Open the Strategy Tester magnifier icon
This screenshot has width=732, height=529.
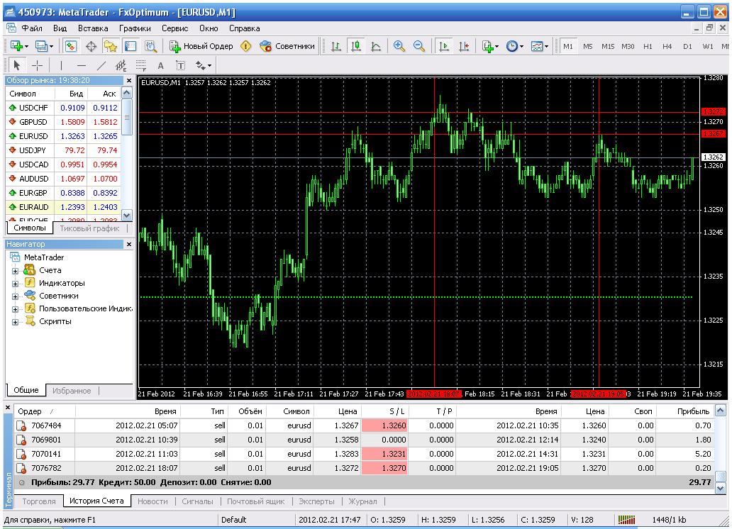pyautogui.click(x=150, y=46)
